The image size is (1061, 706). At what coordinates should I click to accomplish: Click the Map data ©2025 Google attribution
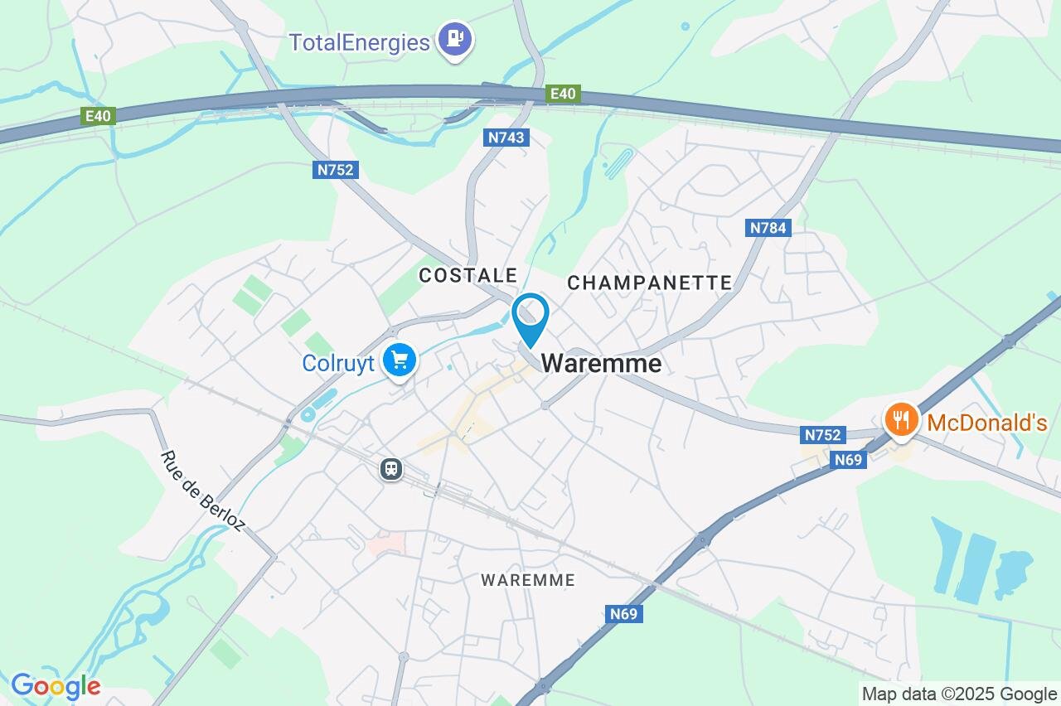[959, 694]
